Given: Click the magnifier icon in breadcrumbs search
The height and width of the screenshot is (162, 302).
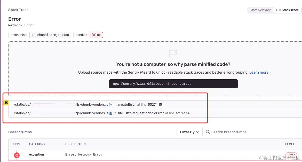Looking at the screenshot, I should click(208, 132).
